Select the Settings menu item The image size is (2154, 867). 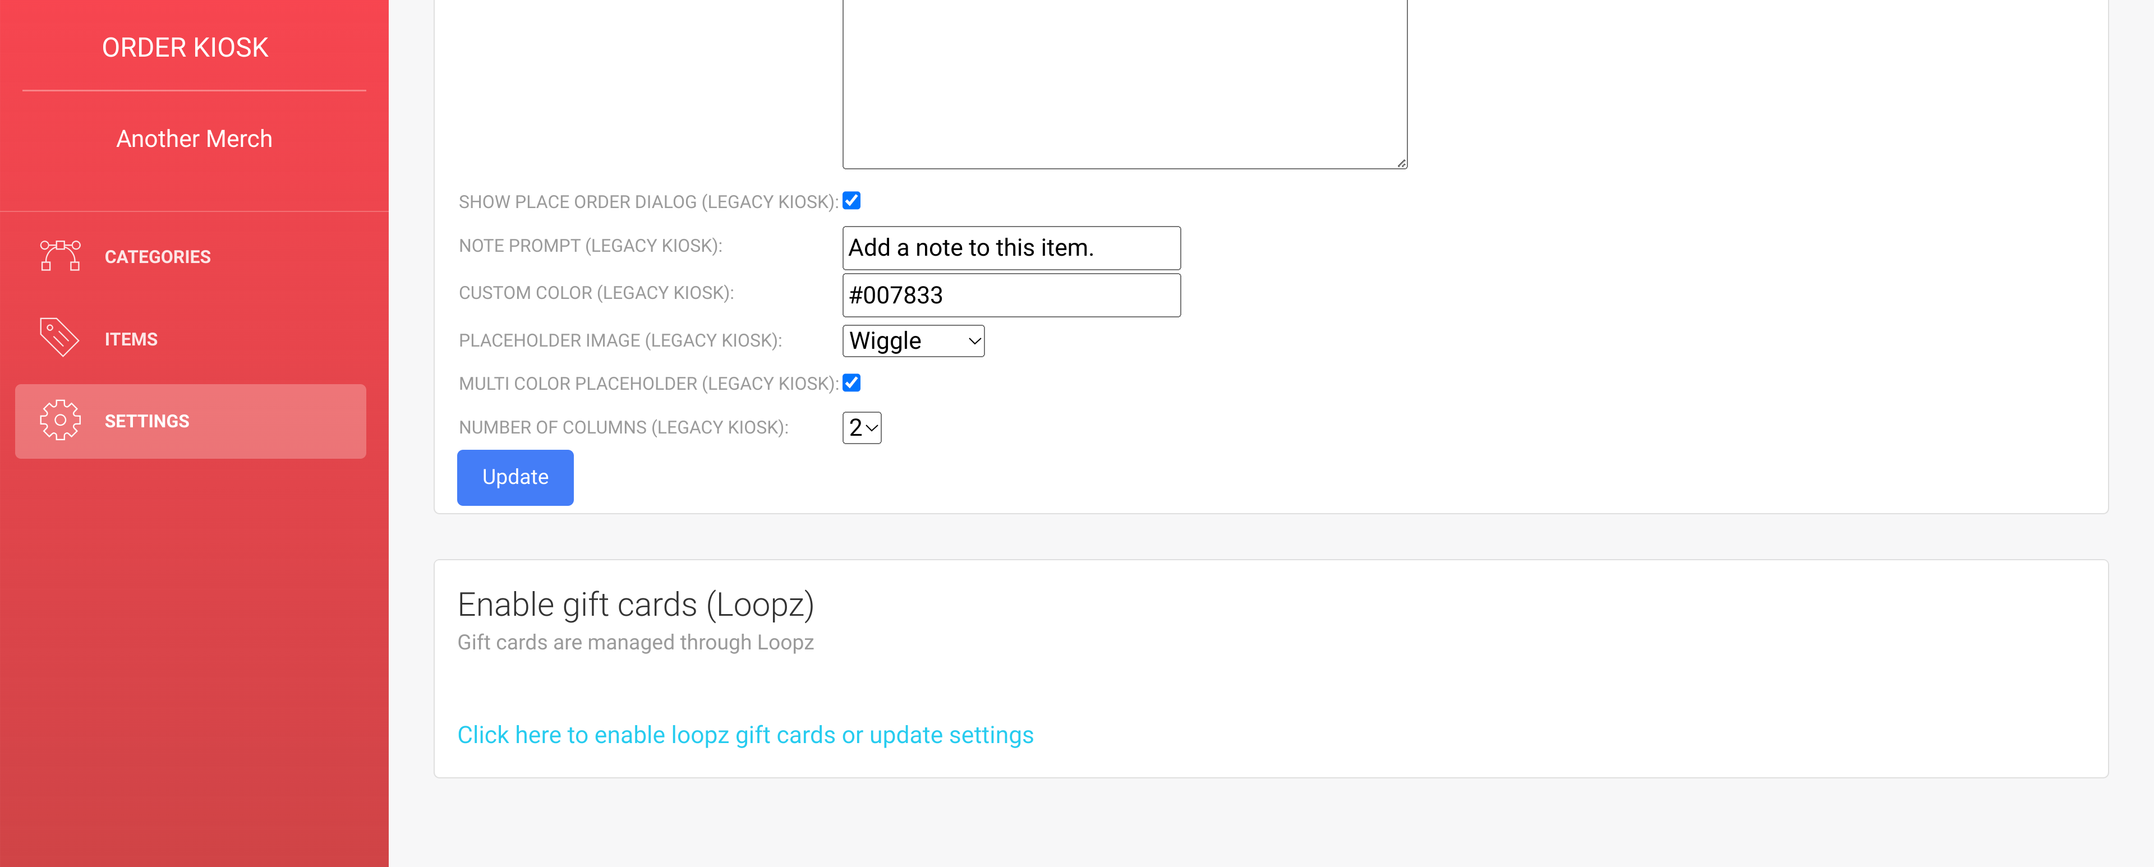[x=191, y=421]
